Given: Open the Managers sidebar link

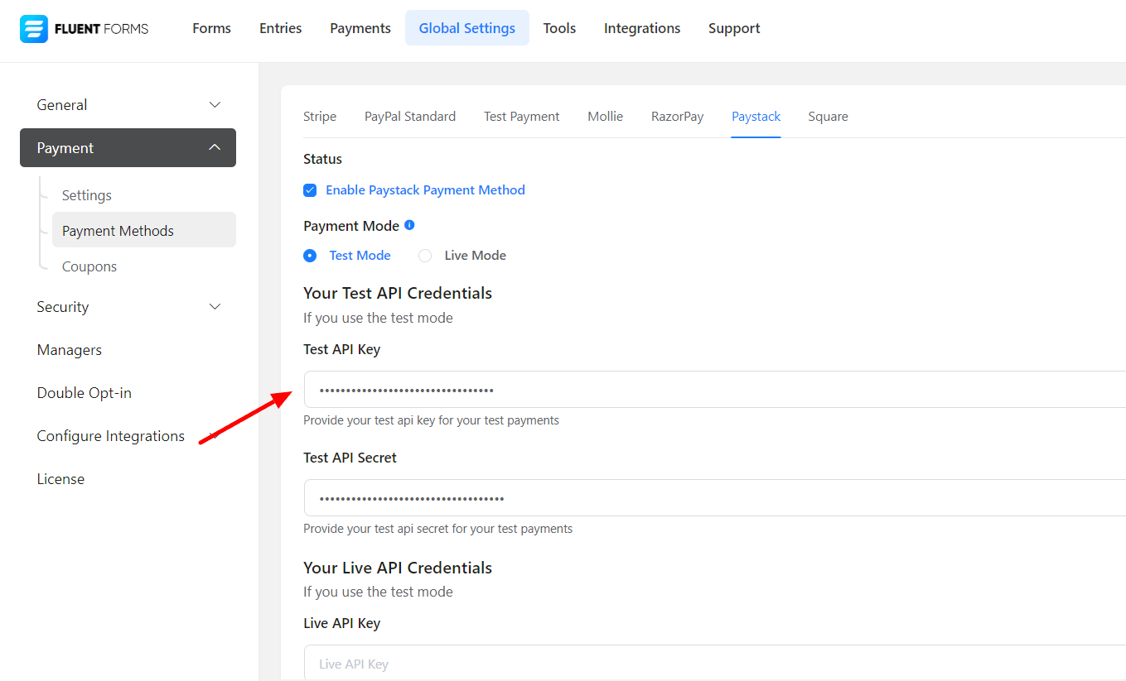Looking at the screenshot, I should [x=70, y=350].
